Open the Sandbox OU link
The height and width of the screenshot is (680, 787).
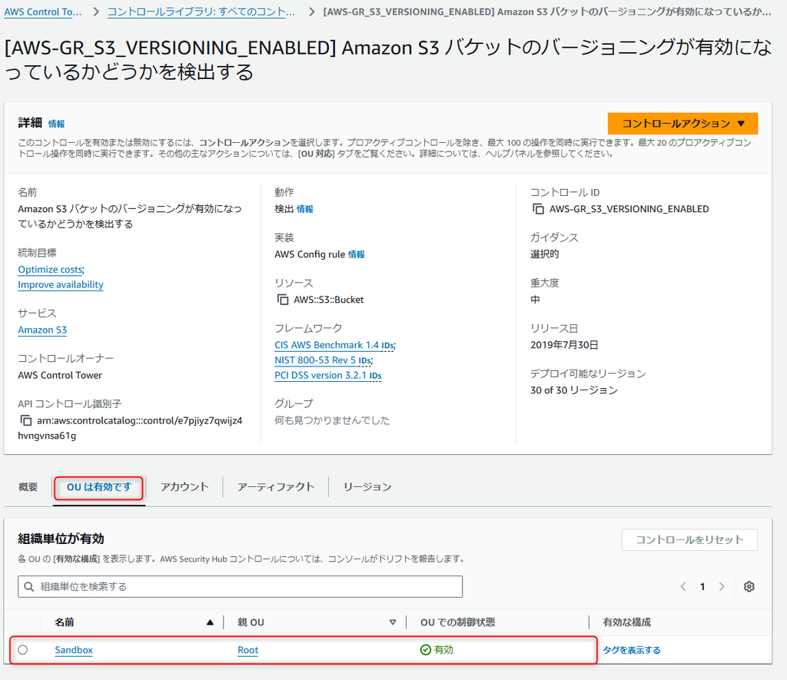pyautogui.click(x=74, y=650)
